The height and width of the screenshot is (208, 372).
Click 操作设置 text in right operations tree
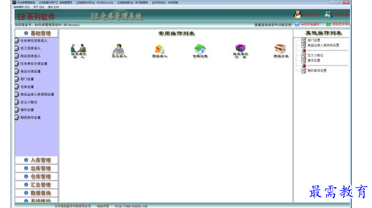314,61
